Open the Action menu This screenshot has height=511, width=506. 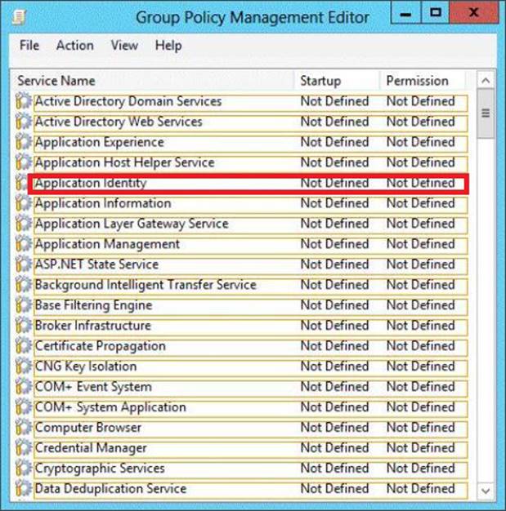click(74, 46)
